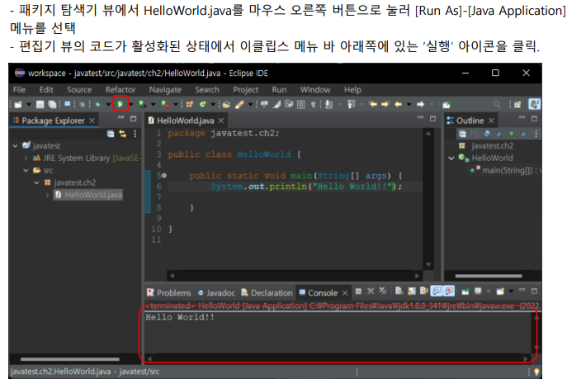The width and height of the screenshot is (567, 384).
Task: Click the New Java Package icon
Action: [x=190, y=105]
